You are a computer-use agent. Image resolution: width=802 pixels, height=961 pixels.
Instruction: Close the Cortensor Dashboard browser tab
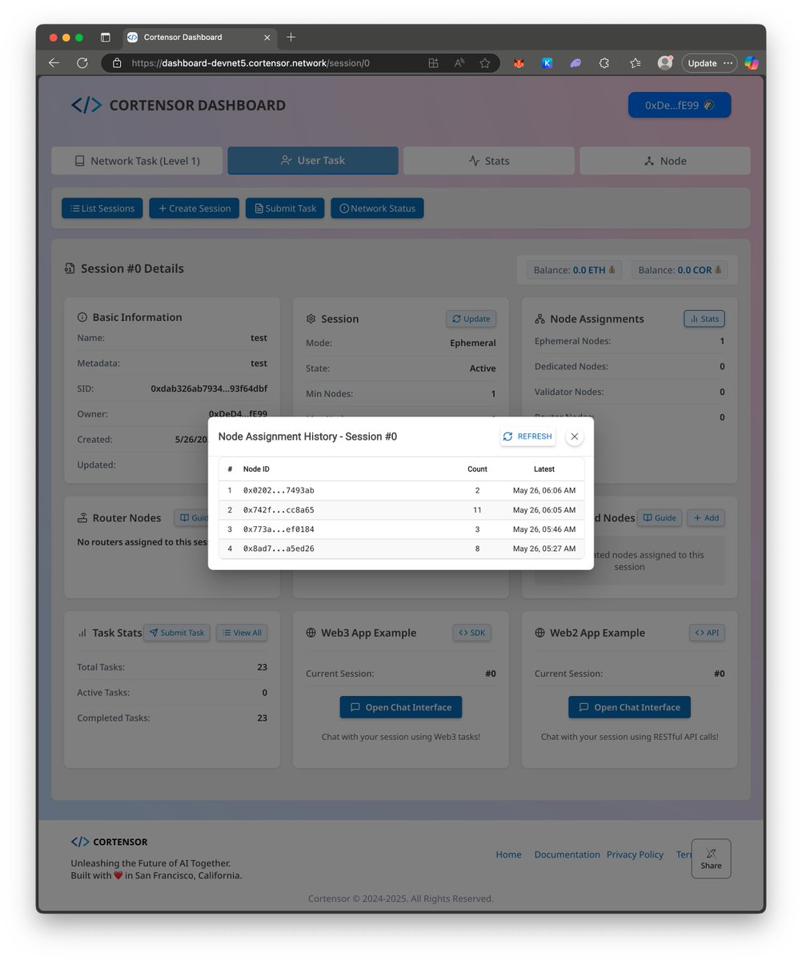click(267, 37)
